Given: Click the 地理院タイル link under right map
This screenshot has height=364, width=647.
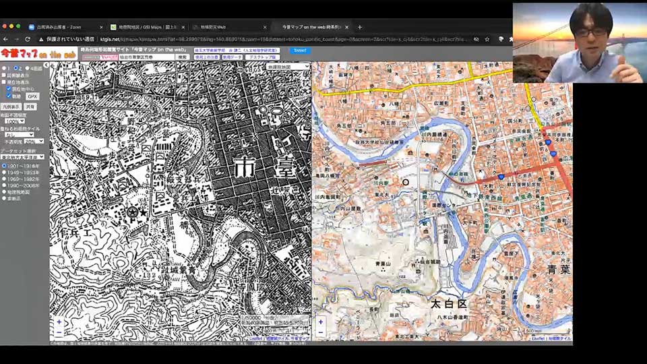Looking at the screenshot, I should (x=559, y=338).
